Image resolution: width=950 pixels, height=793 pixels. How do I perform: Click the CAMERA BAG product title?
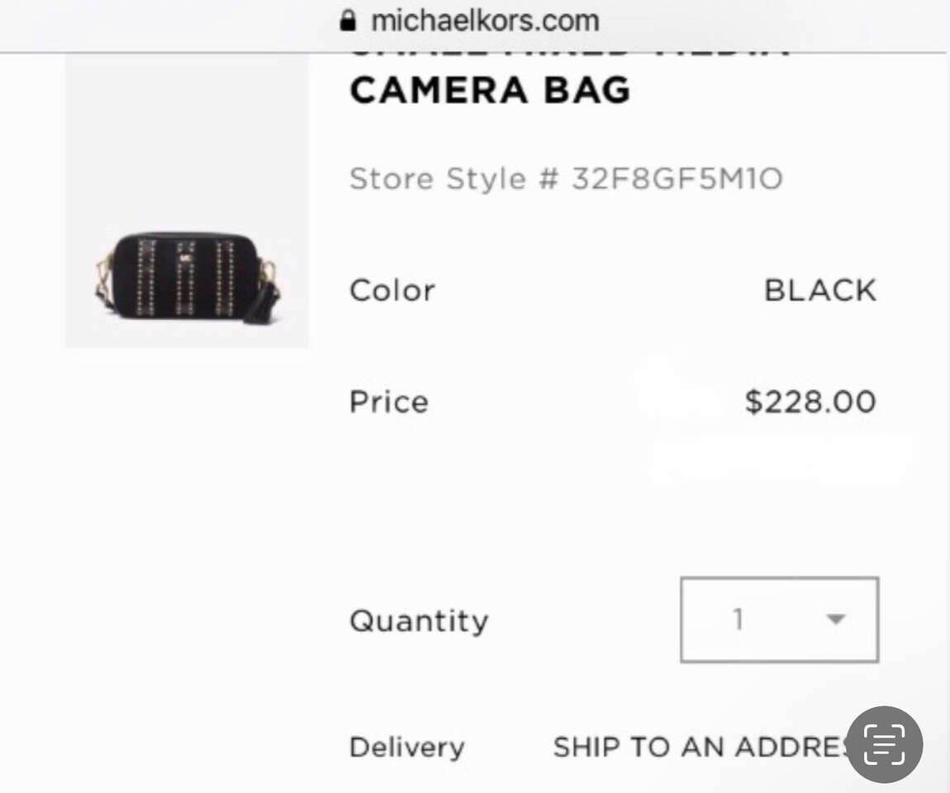pos(490,90)
